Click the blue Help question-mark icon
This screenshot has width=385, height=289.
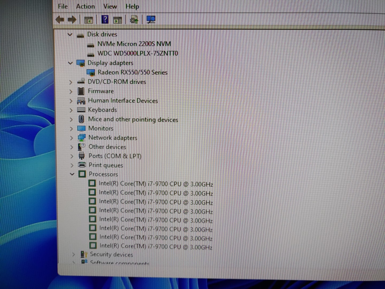pyautogui.click(x=105, y=19)
